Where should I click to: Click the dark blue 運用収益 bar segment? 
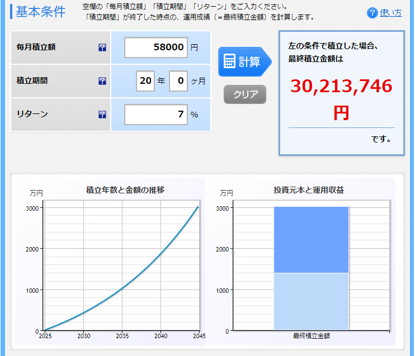click(x=311, y=240)
